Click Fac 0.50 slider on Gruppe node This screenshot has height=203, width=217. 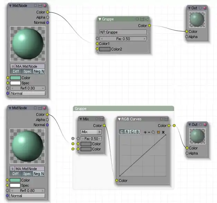click(x=123, y=39)
